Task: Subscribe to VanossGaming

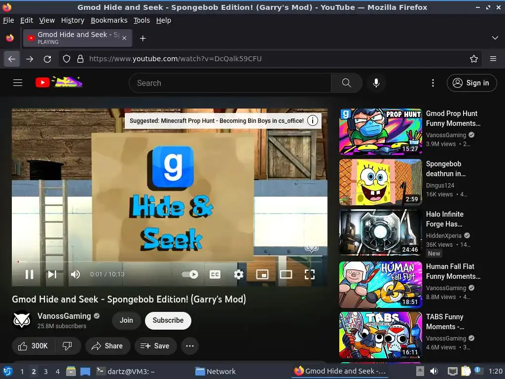Action: 168,320
